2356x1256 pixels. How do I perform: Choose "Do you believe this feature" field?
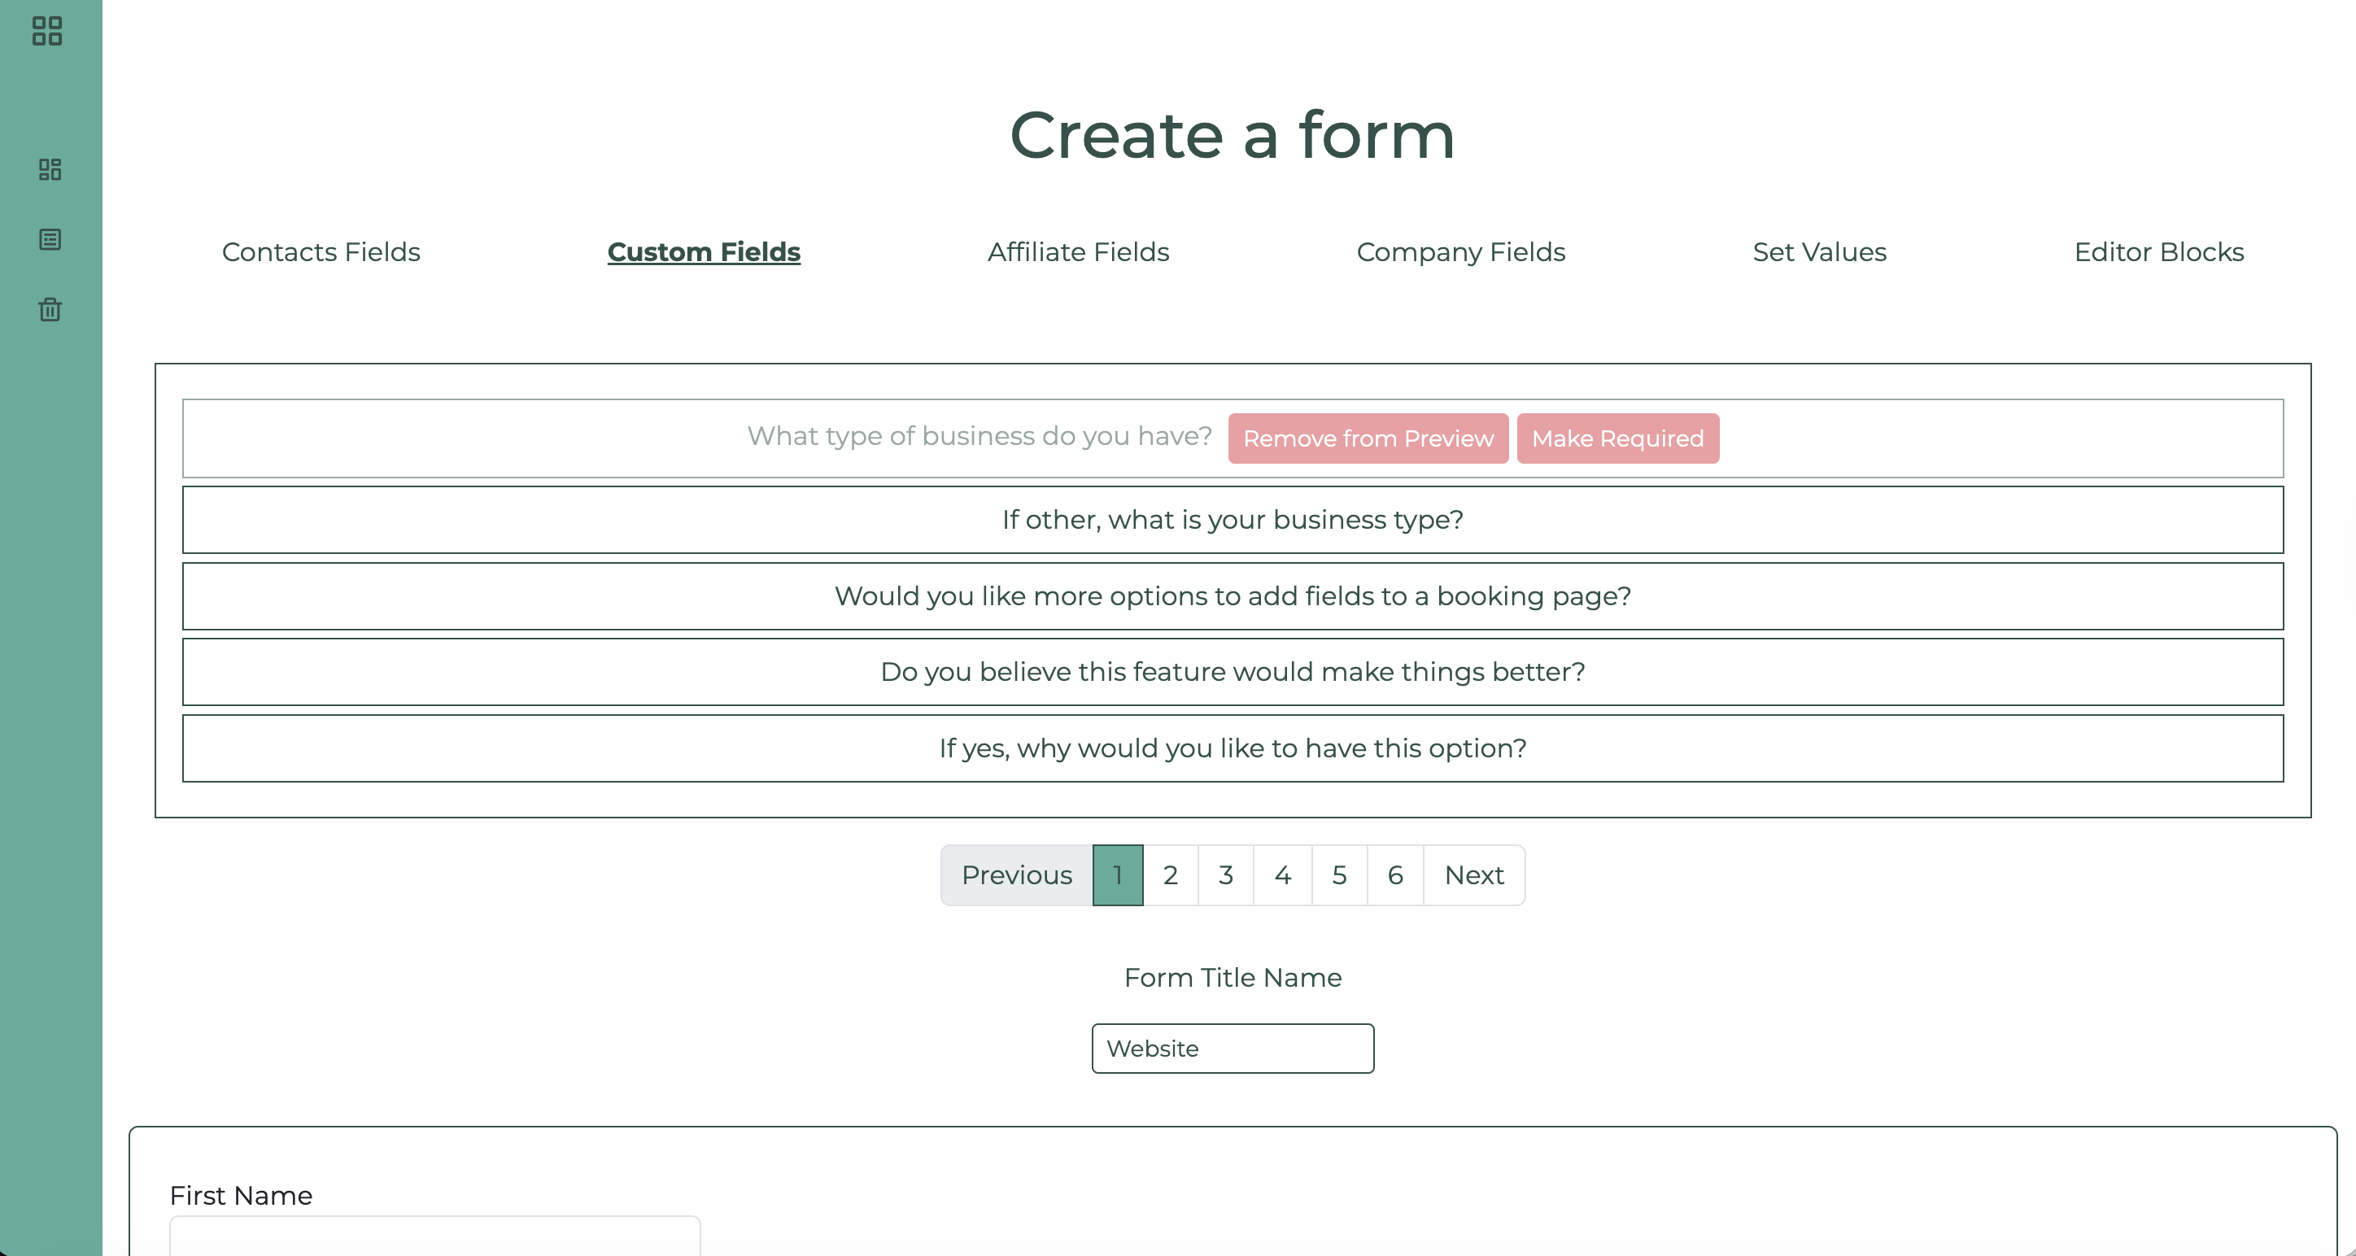(1232, 673)
